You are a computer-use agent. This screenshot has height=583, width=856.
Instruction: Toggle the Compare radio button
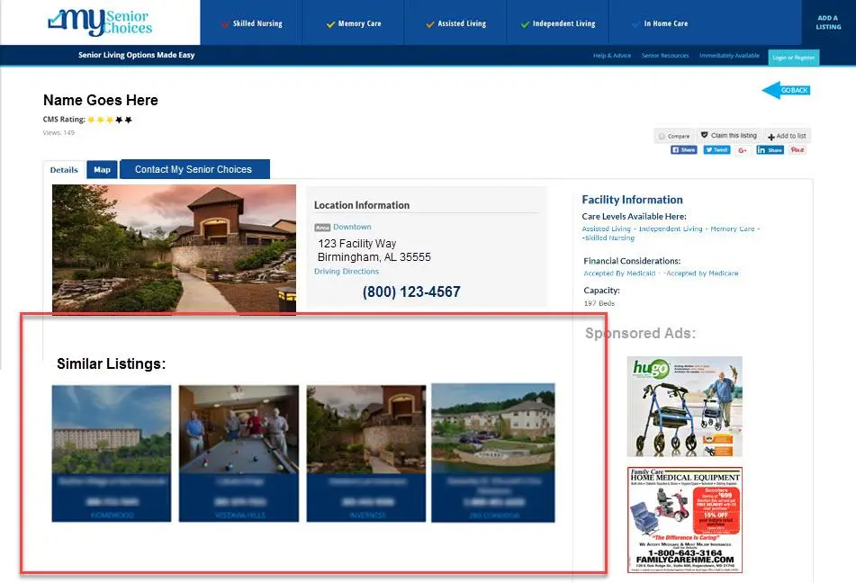tap(663, 137)
